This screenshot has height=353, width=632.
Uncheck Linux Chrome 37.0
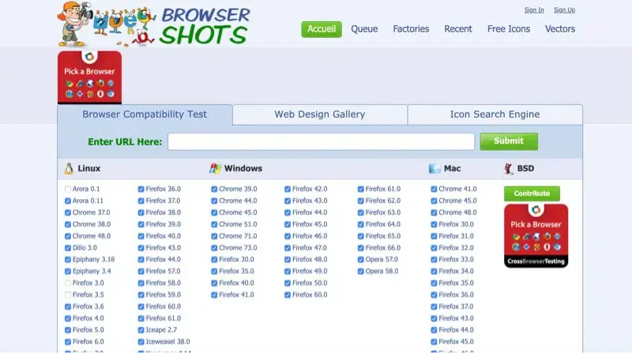[68, 212]
